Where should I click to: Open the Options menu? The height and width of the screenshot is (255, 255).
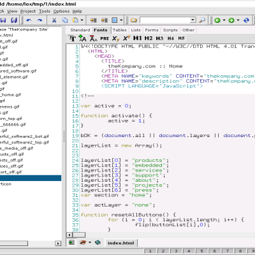point(61,11)
